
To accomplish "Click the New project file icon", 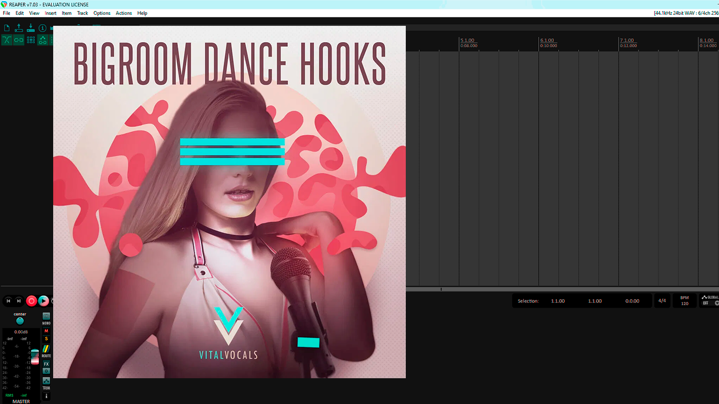I will [x=7, y=28].
